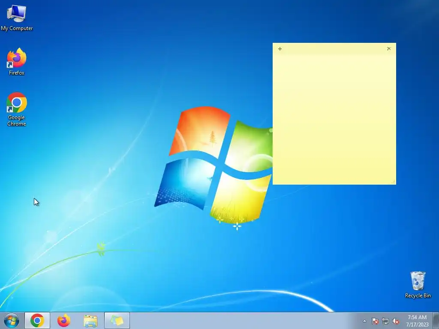Viewport: 439px width, 329px height.
Task: Click inside the yellow sticky note text area
Action: pyautogui.click(x=334, y=119)
